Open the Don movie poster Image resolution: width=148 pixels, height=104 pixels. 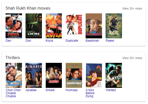pos(34,26)
